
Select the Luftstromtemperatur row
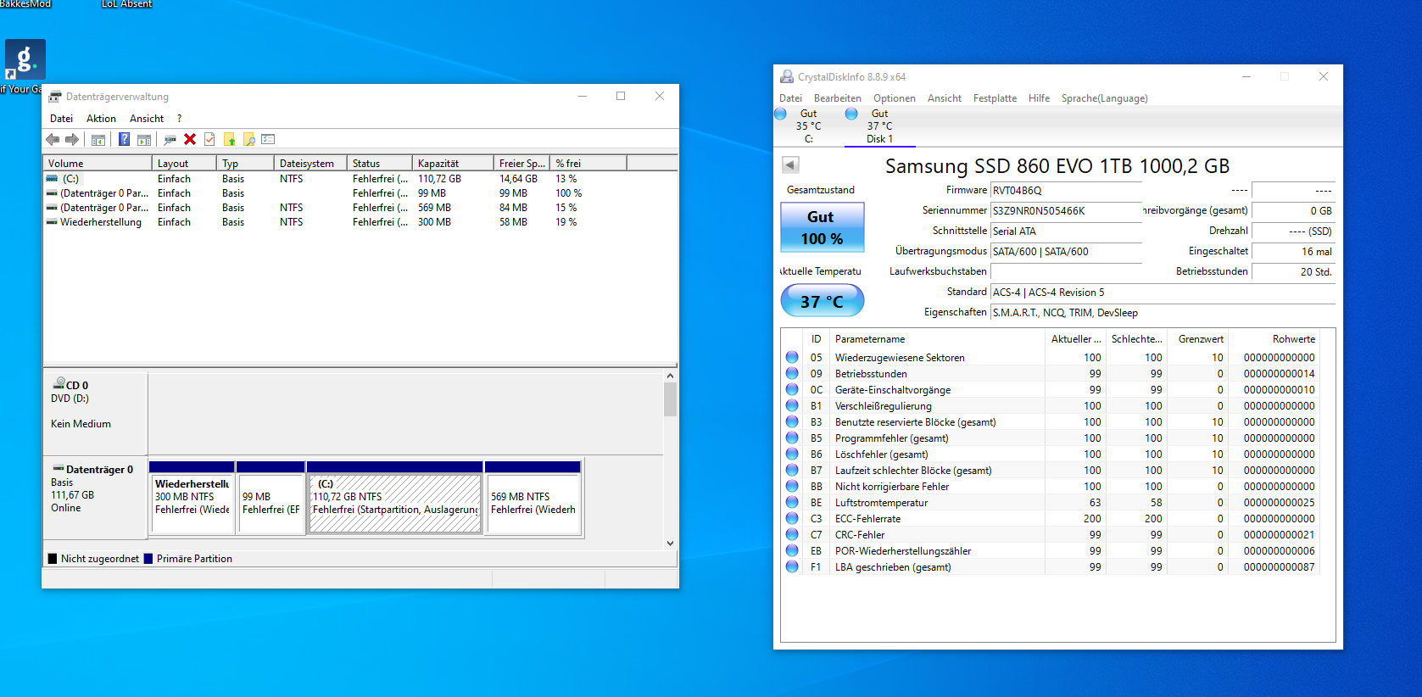click(x=1051, y=503)
